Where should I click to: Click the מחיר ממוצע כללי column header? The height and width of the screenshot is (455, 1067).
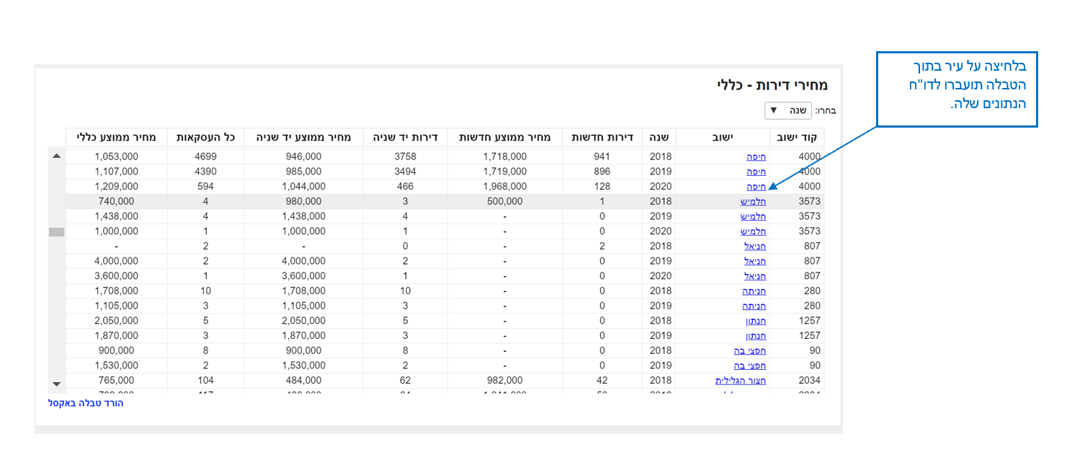pos(107,137)
